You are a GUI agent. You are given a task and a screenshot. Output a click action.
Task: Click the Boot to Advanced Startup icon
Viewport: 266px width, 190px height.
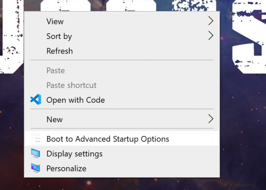[35, 139]
